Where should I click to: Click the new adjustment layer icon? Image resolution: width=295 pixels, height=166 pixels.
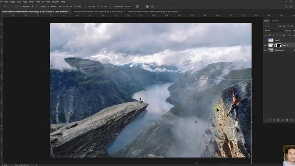283,120
